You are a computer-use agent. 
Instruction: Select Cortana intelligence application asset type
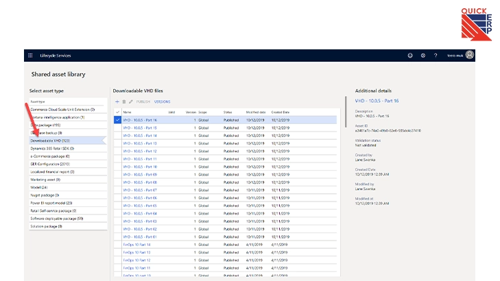pyautogui.click(x=67, y=117)
